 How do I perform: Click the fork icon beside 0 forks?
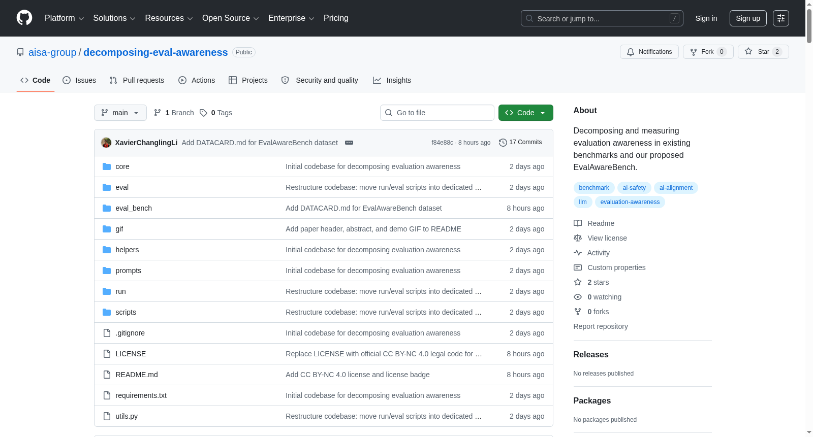(578, 312)
